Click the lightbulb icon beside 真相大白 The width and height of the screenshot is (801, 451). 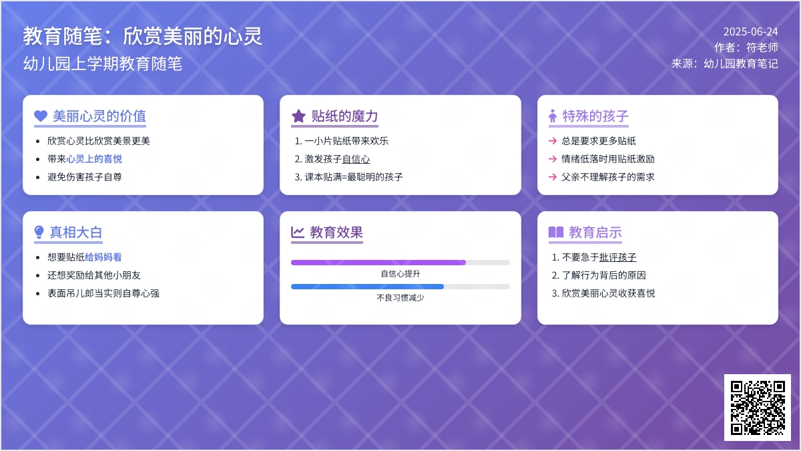(x=39, y=233)
